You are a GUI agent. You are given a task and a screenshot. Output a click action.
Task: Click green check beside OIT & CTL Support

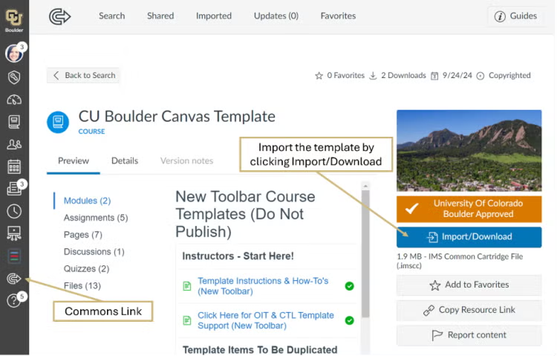pyautogui.click(x=349, y=320)
